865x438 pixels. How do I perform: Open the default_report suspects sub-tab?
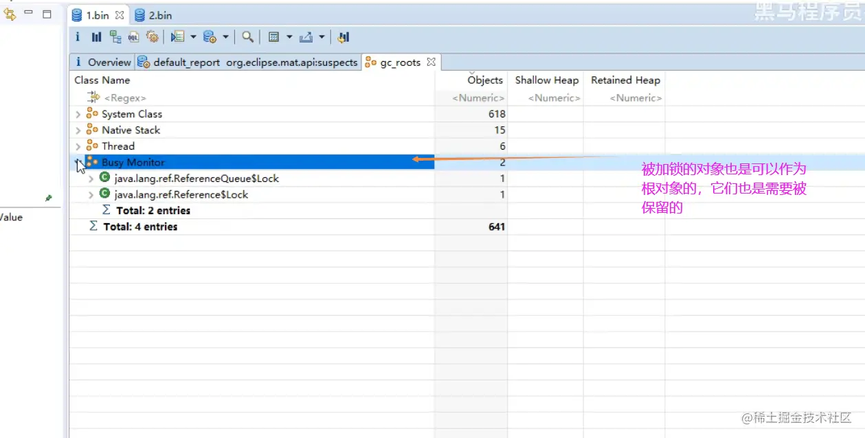[248, 62]
